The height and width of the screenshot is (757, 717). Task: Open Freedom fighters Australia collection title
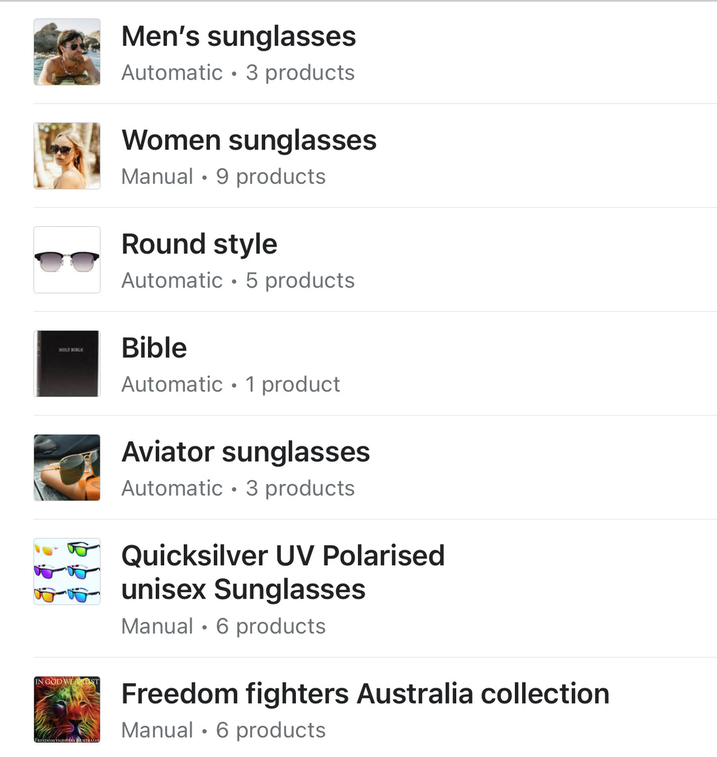(365, 694)
